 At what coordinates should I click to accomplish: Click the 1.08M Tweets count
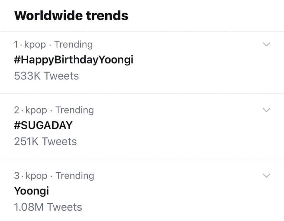click(x=48, y=207)
